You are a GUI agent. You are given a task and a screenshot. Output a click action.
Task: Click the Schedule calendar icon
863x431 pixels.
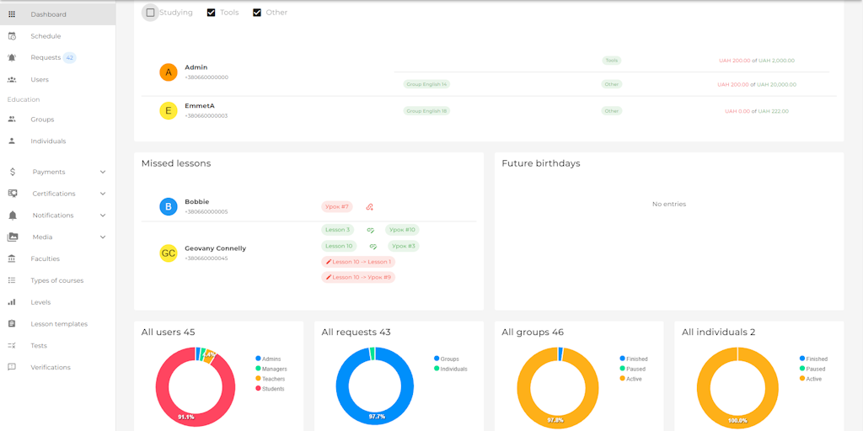(12, 36)
